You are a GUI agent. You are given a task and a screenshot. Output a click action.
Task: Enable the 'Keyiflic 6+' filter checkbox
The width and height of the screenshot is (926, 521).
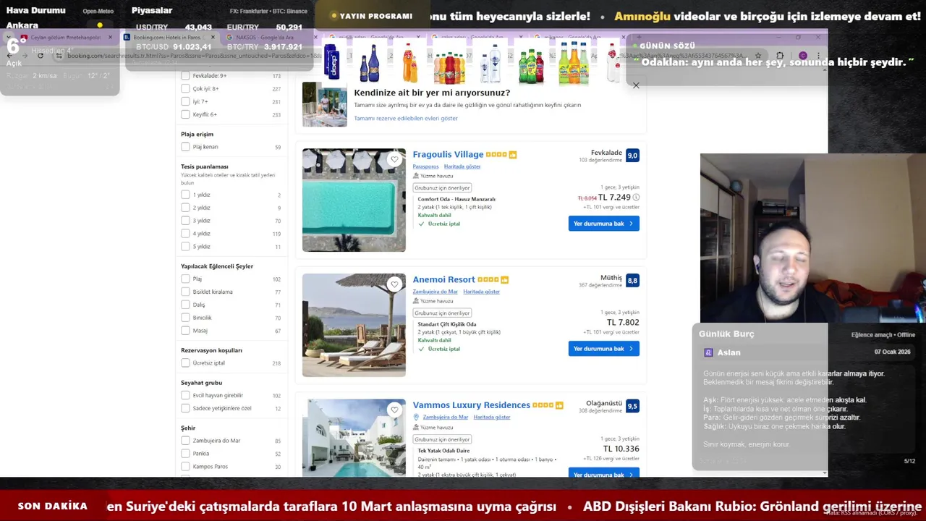[x=185, y=114]
